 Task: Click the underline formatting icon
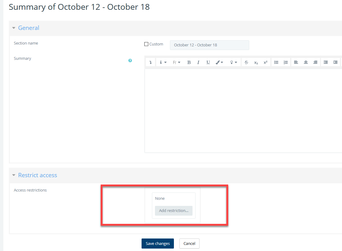pos(208,62)
